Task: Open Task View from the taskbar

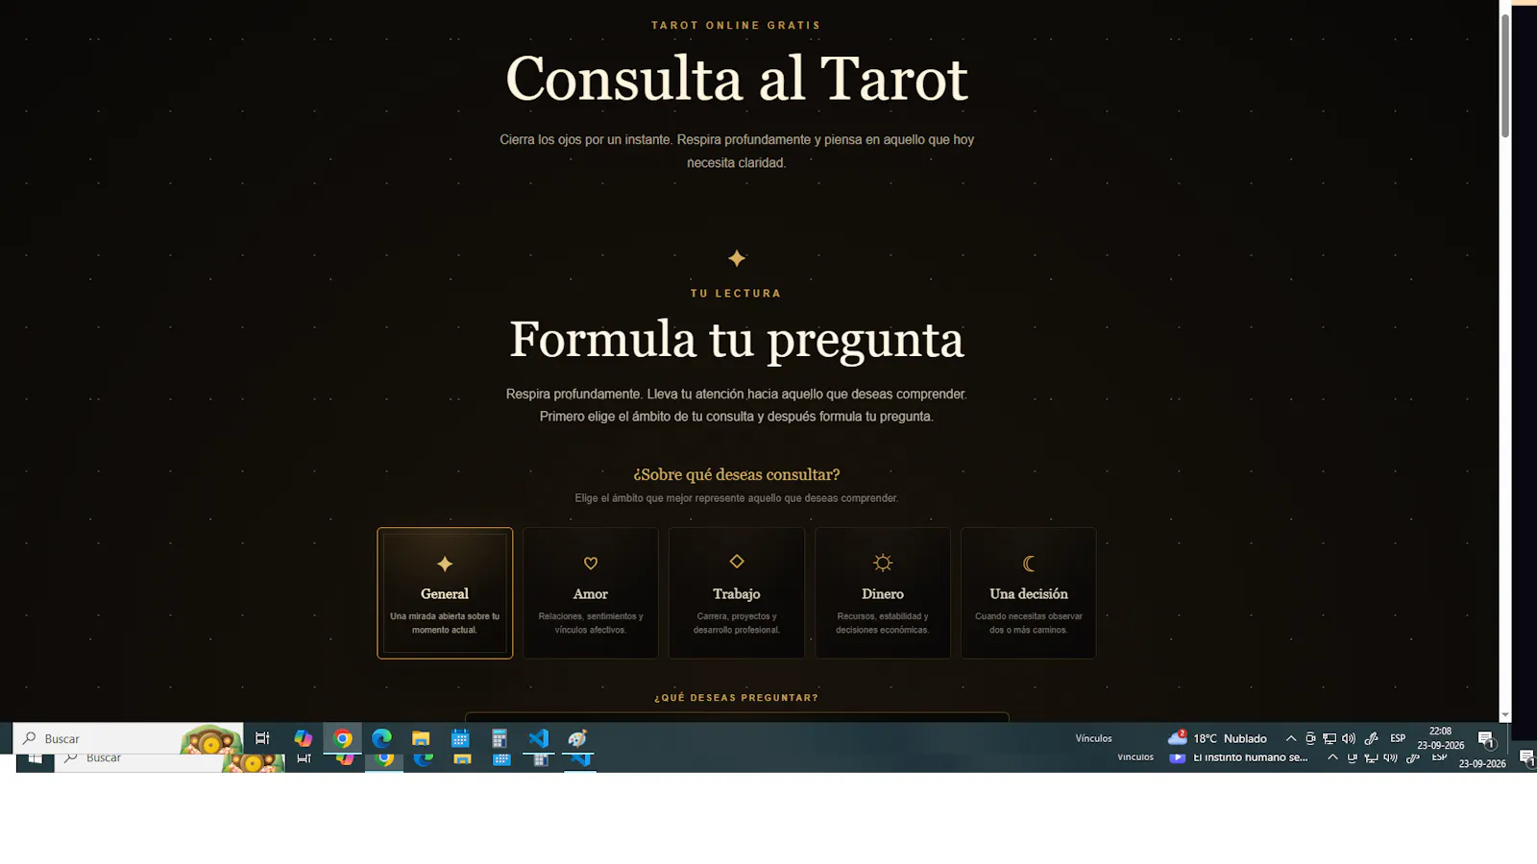Action: pyautogui.click(x=262, y=738)
